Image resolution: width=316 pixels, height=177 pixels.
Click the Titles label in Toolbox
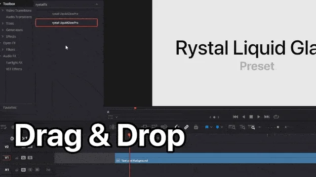[x=10, y=24]
